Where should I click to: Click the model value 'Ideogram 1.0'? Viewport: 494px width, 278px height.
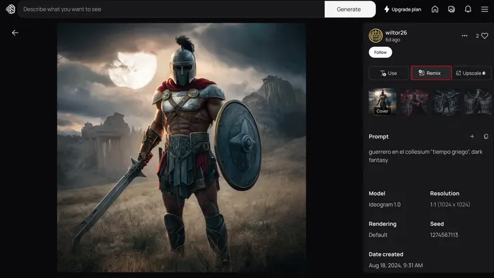tap(385, 204)
